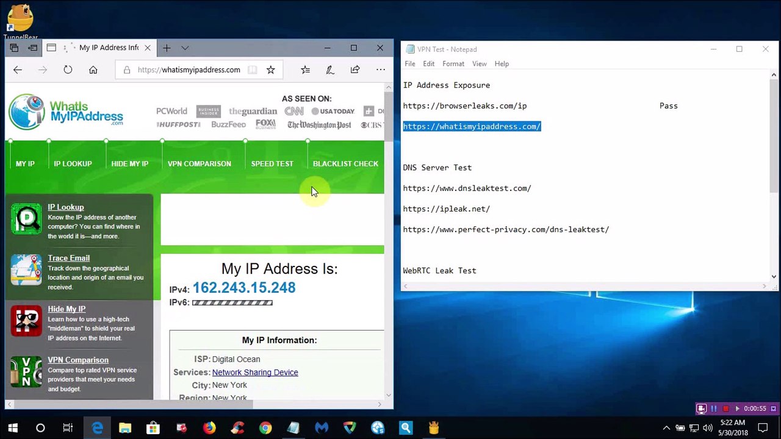Open the Edge favorites hub

pos(305,70)
